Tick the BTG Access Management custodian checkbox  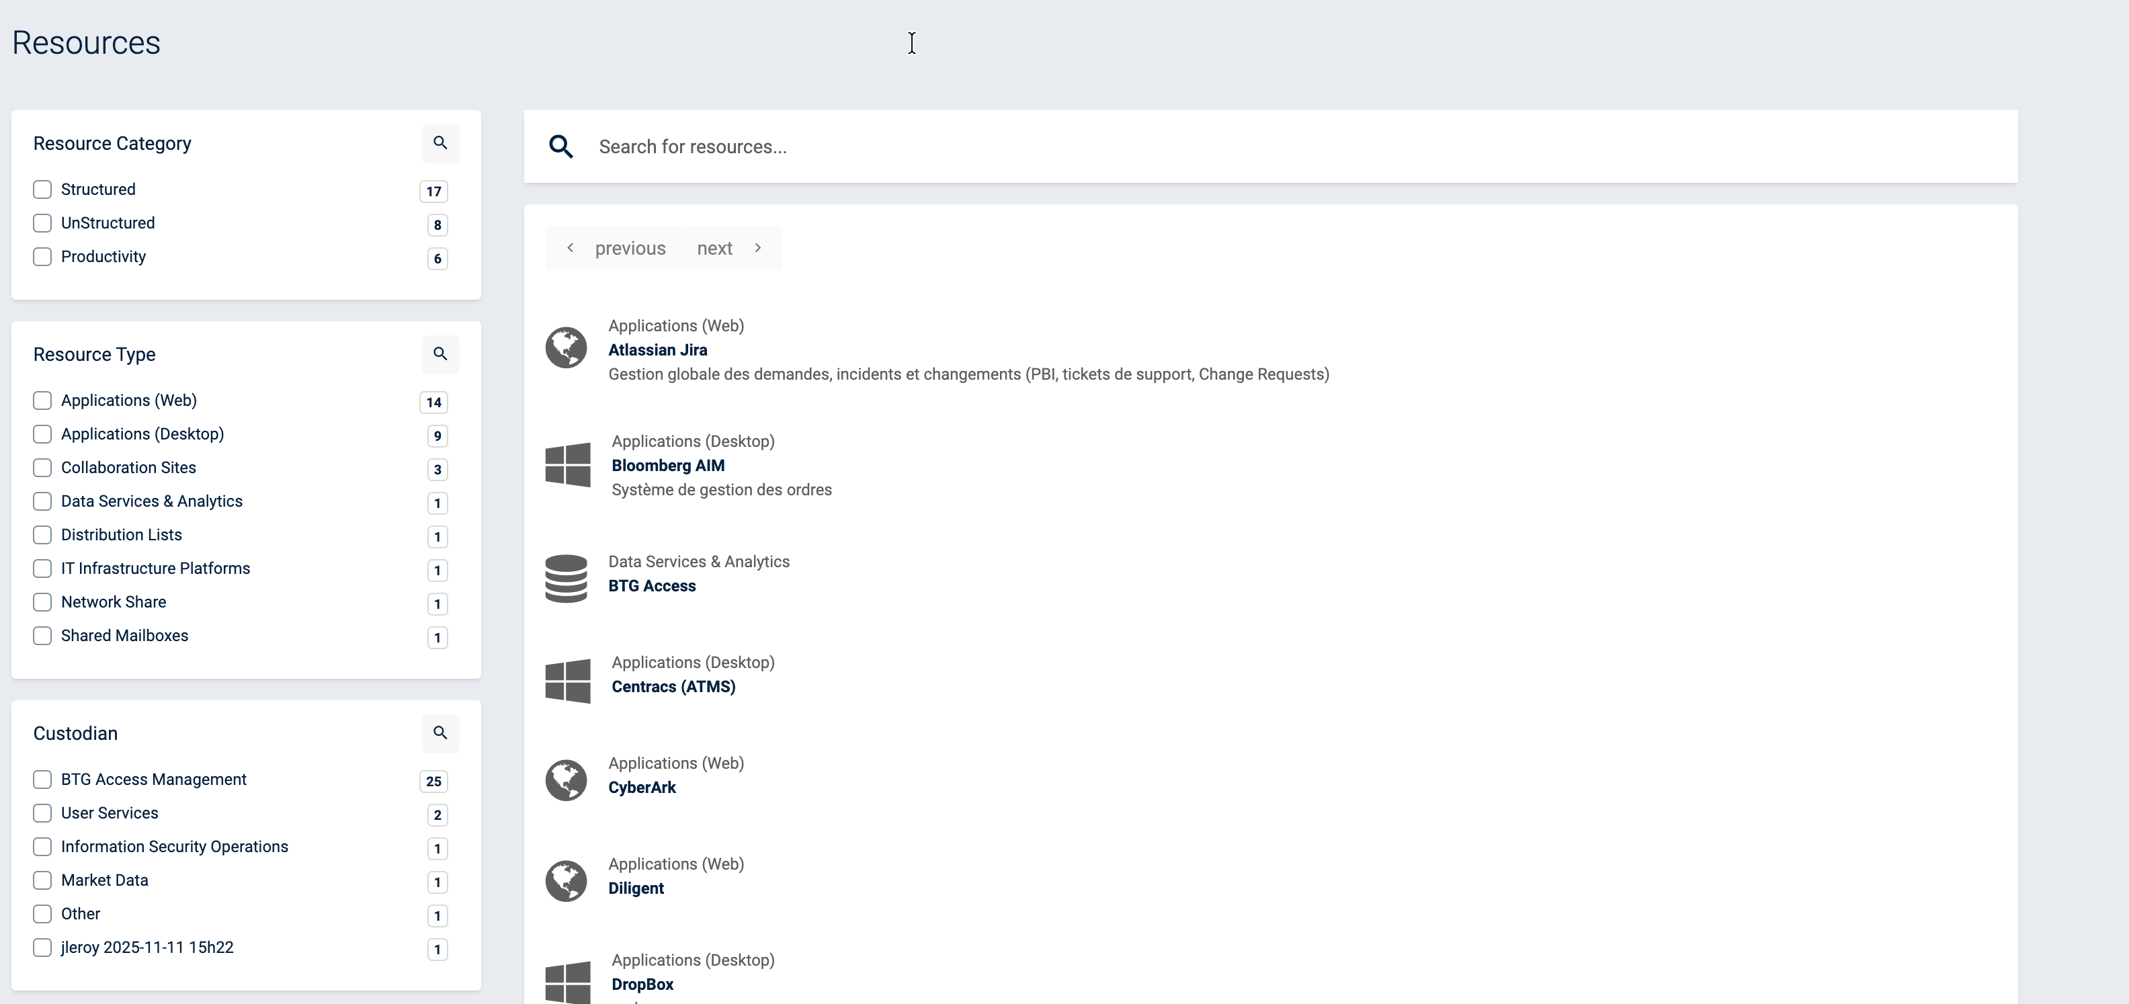42,780
